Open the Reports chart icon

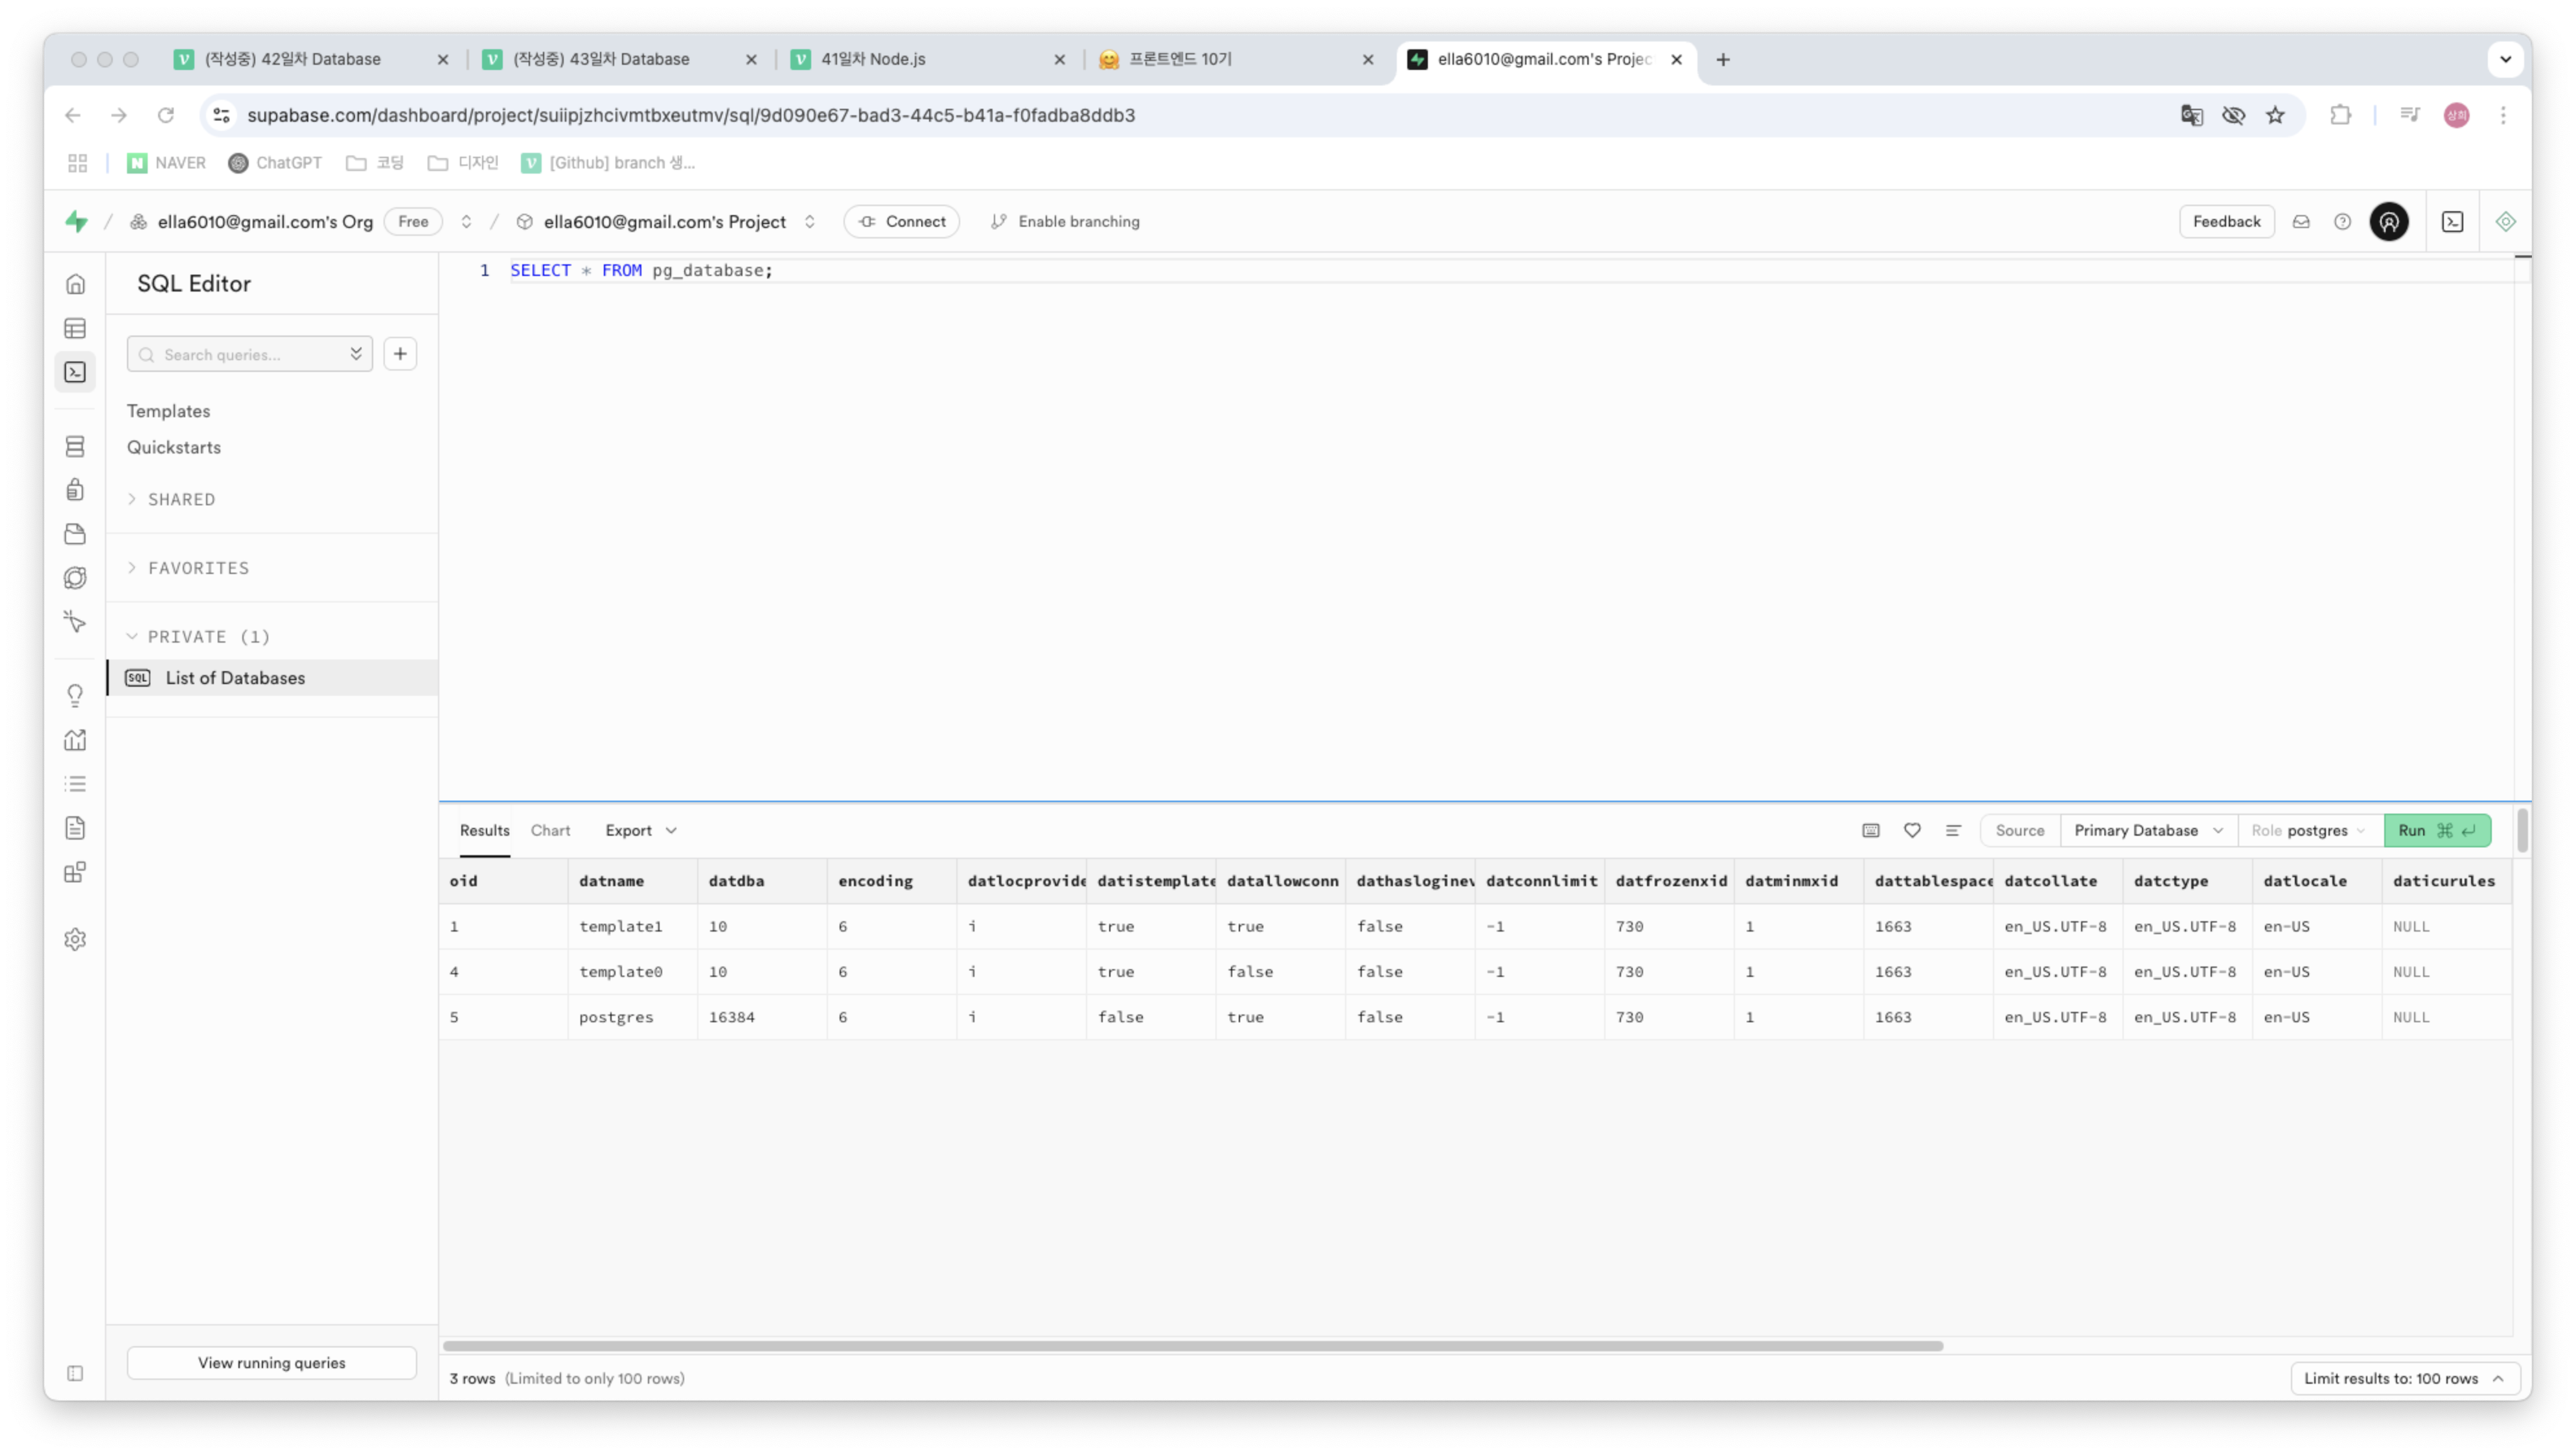pyautogui.click(x=75, y=740)
